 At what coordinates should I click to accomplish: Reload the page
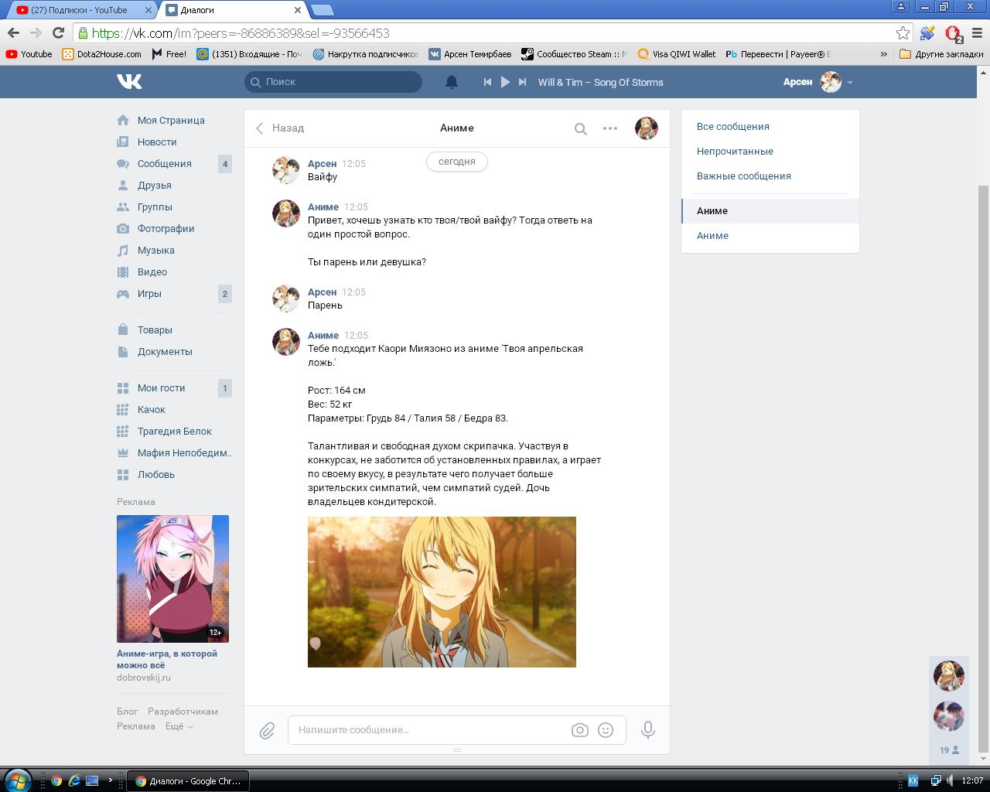(x=58, y=32)
